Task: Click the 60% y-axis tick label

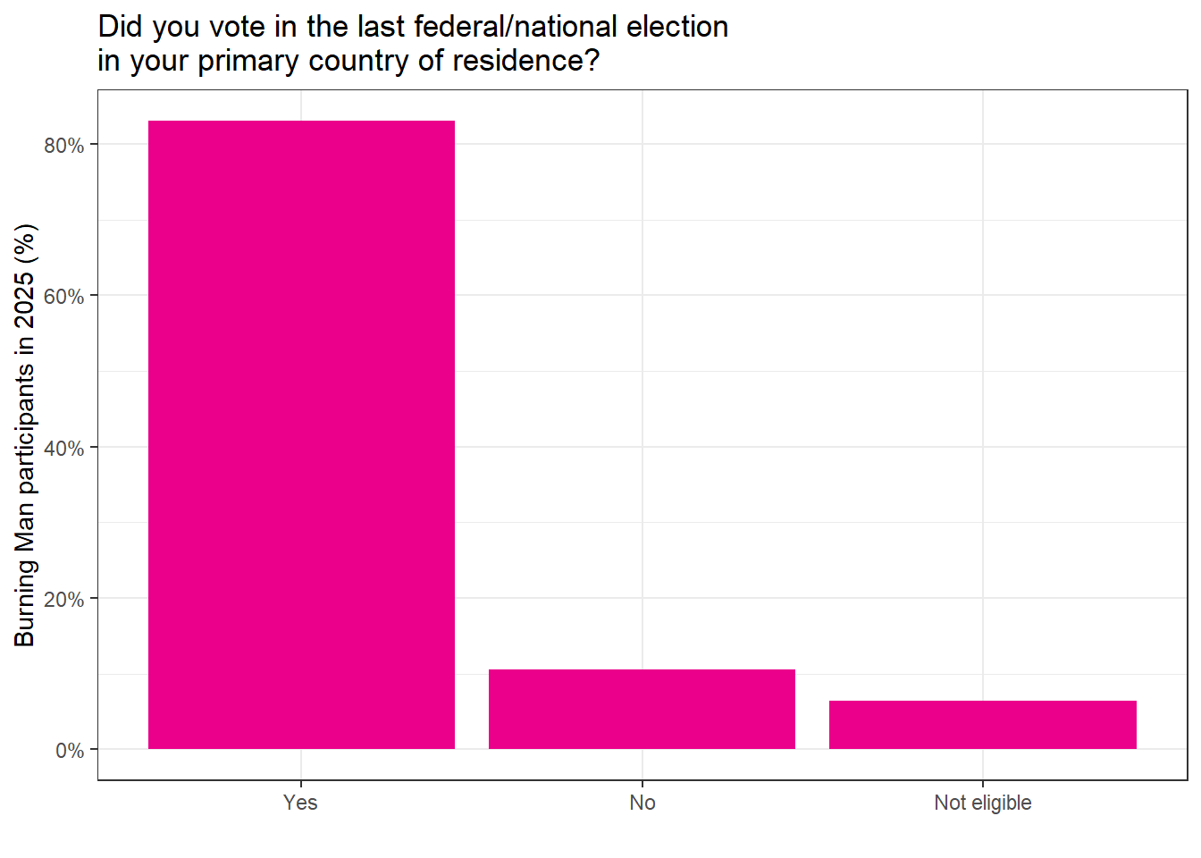Action: click(64, 296)
